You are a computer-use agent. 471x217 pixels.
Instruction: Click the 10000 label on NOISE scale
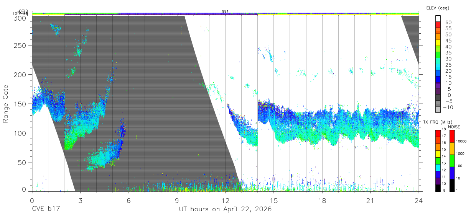pyautogui.click(x=462, y=142)
